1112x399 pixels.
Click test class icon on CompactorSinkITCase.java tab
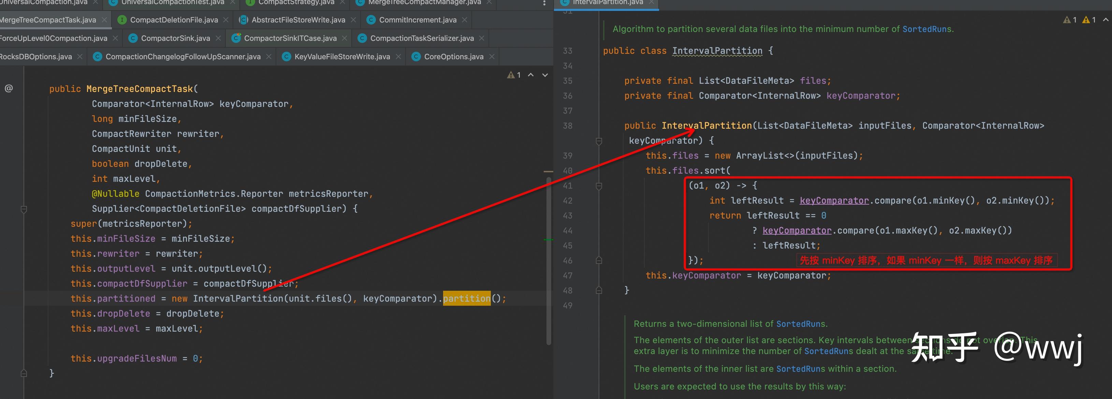coord(236,38)
